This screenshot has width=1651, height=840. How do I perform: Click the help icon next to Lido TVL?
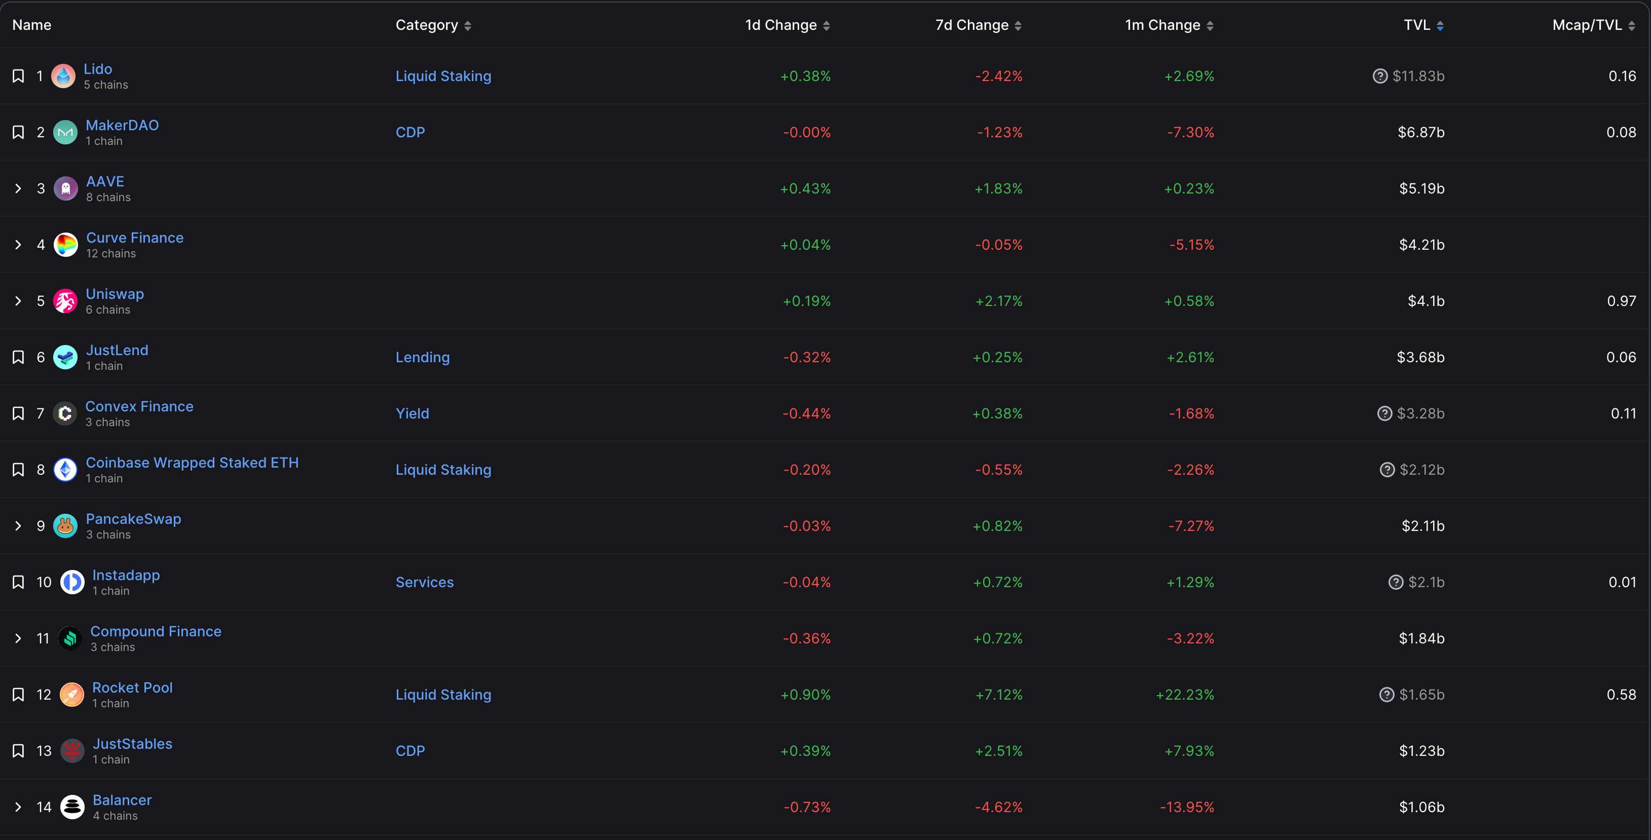[x=1380, y=76]
